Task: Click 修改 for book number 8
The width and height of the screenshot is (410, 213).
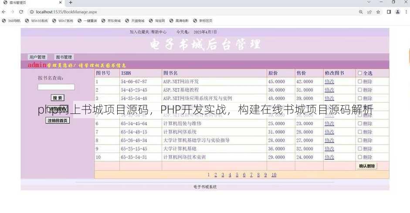Action: [x=329, y=140]
